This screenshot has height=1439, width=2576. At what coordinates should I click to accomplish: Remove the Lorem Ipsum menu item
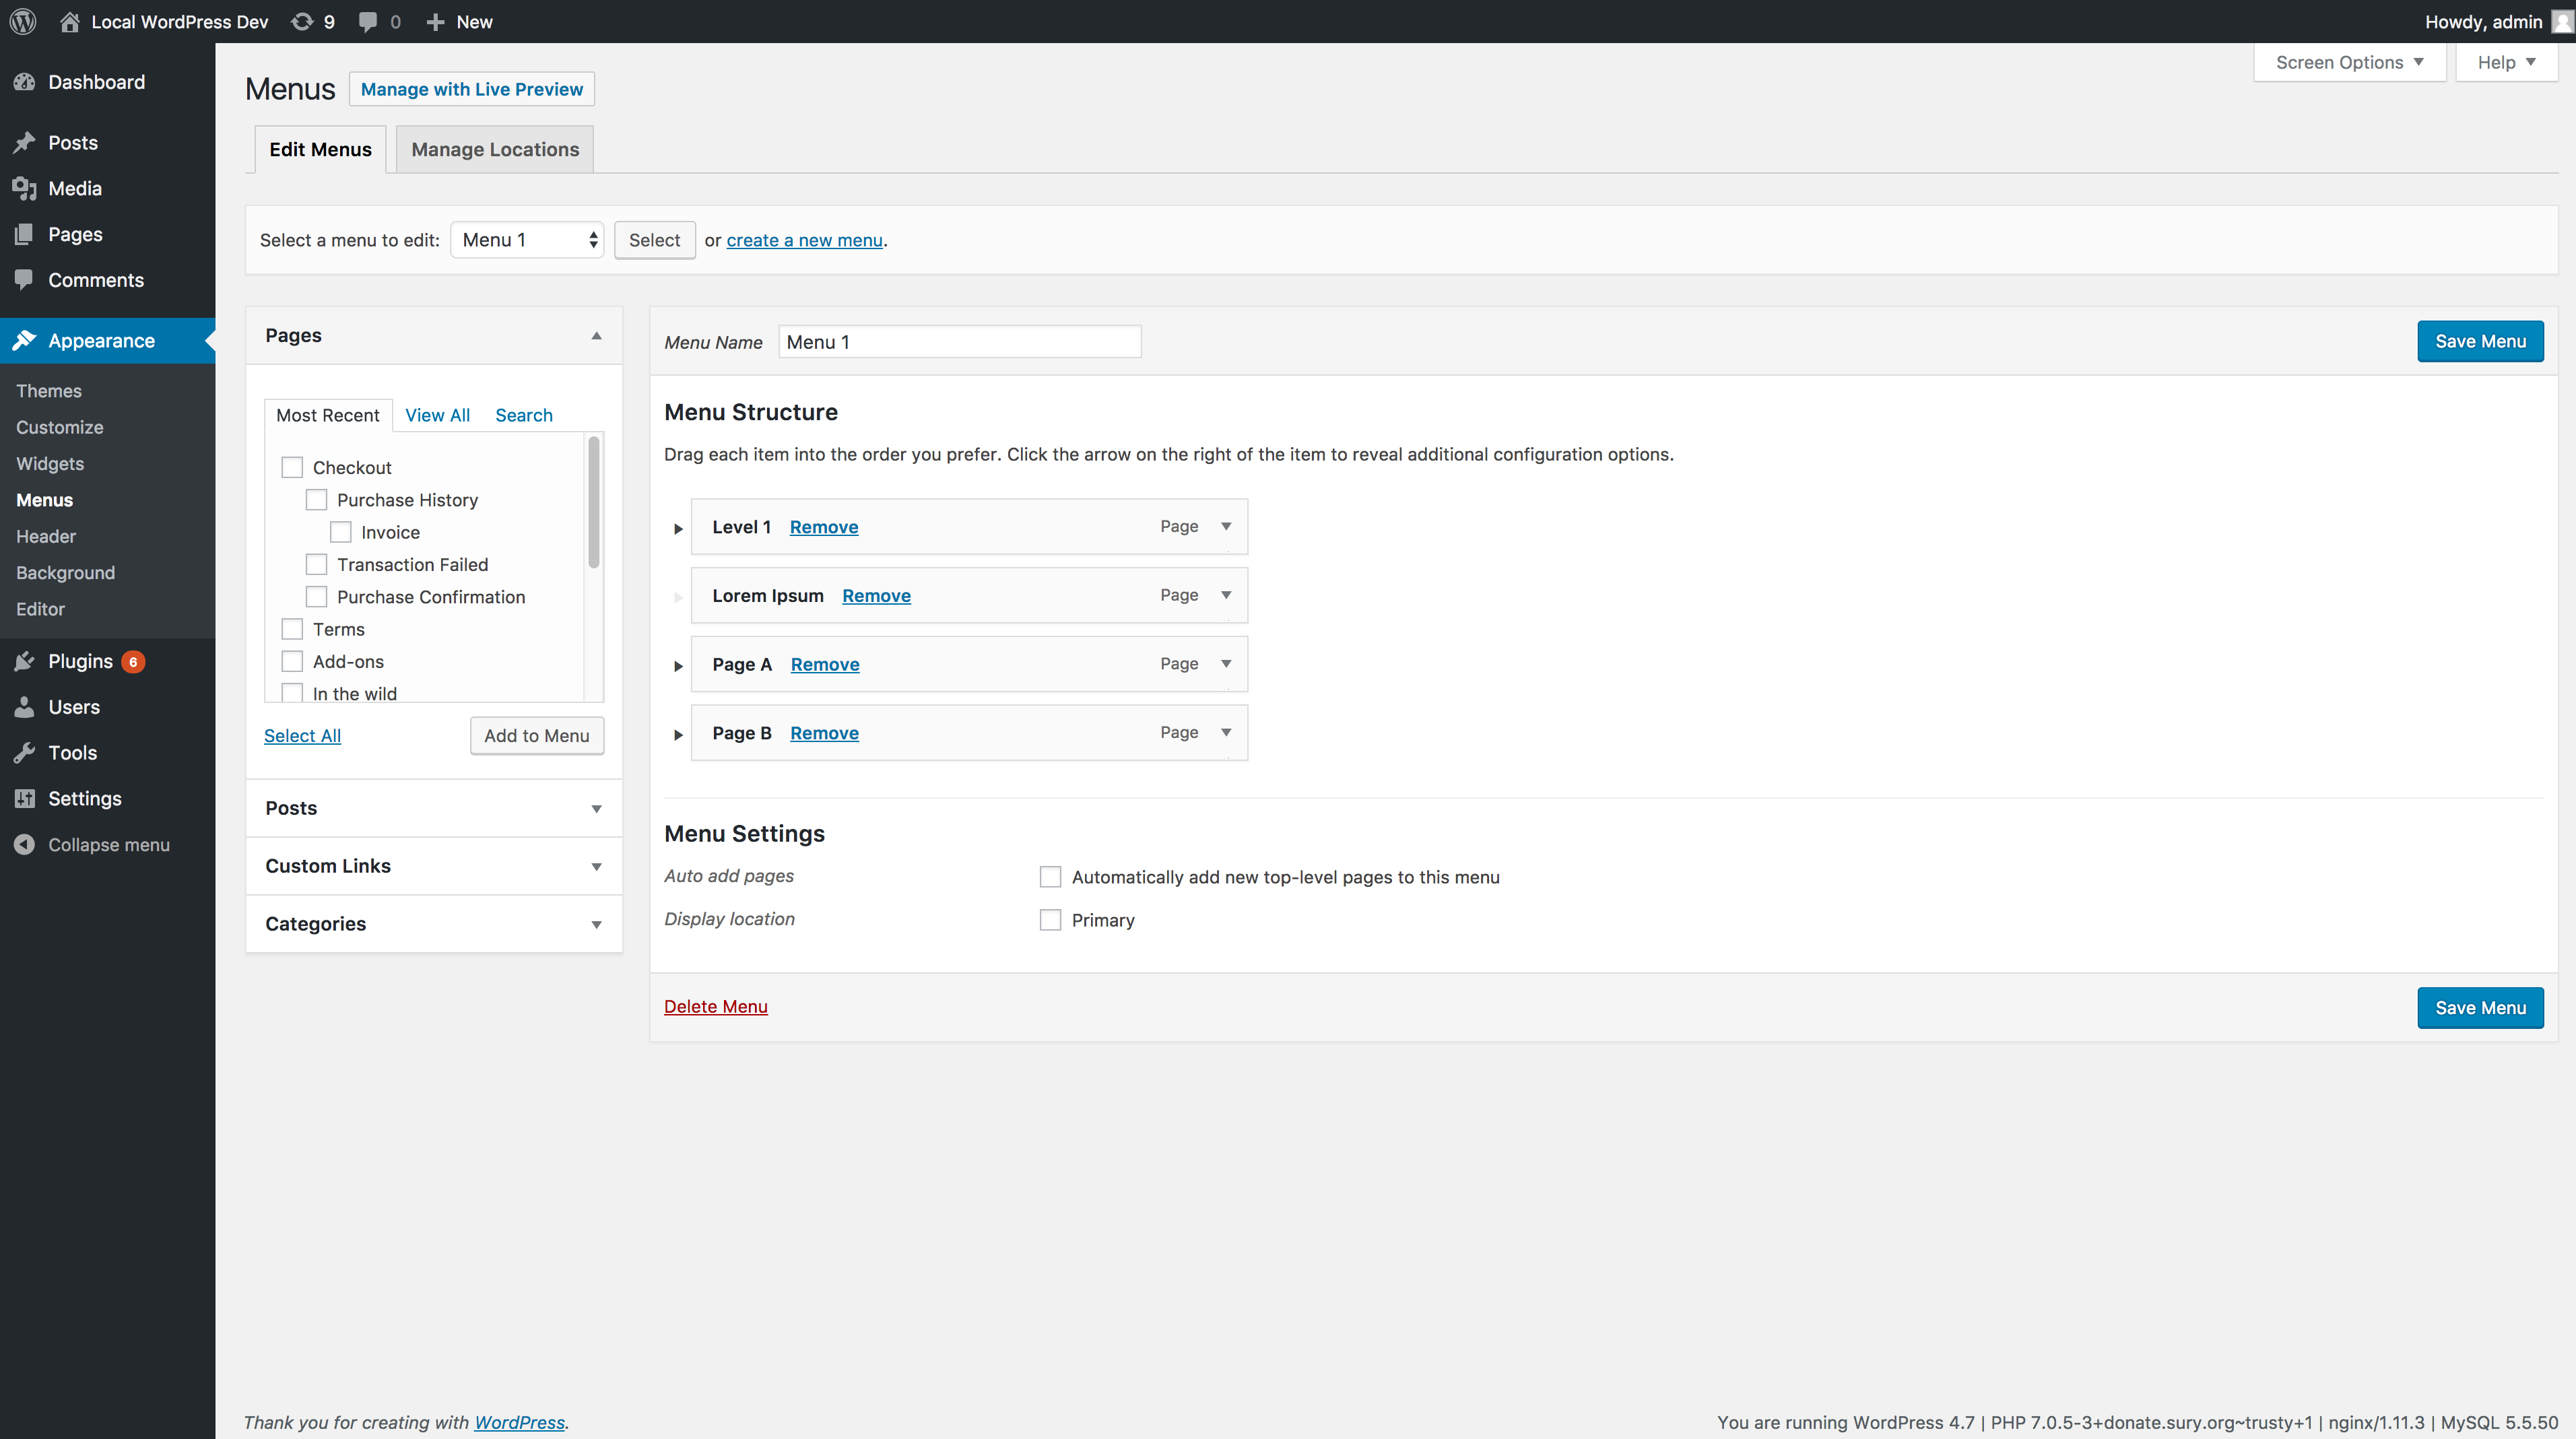point(876,596)
